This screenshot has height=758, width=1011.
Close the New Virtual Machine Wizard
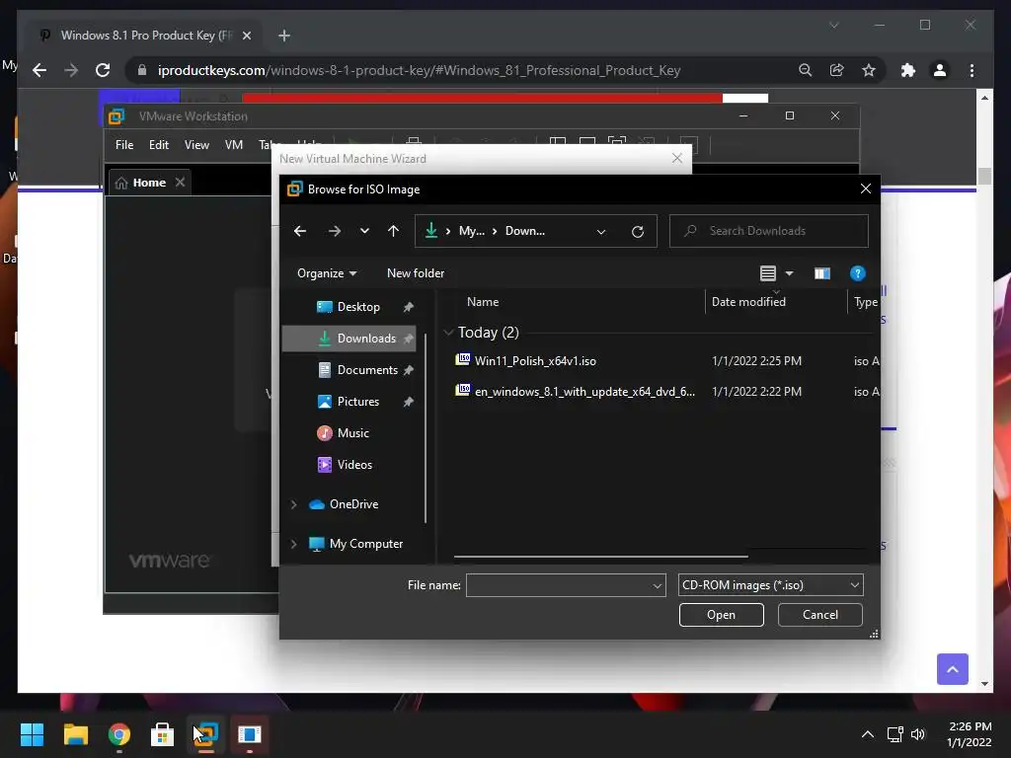coord(677,159)
